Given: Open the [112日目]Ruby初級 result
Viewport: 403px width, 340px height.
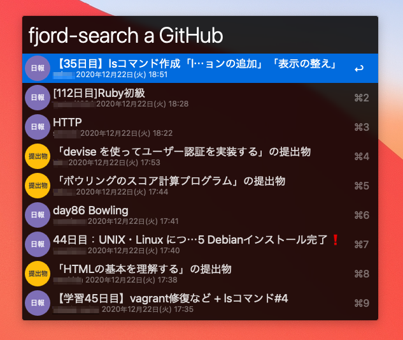Looking at the screenshot, I should click(200, 98).
